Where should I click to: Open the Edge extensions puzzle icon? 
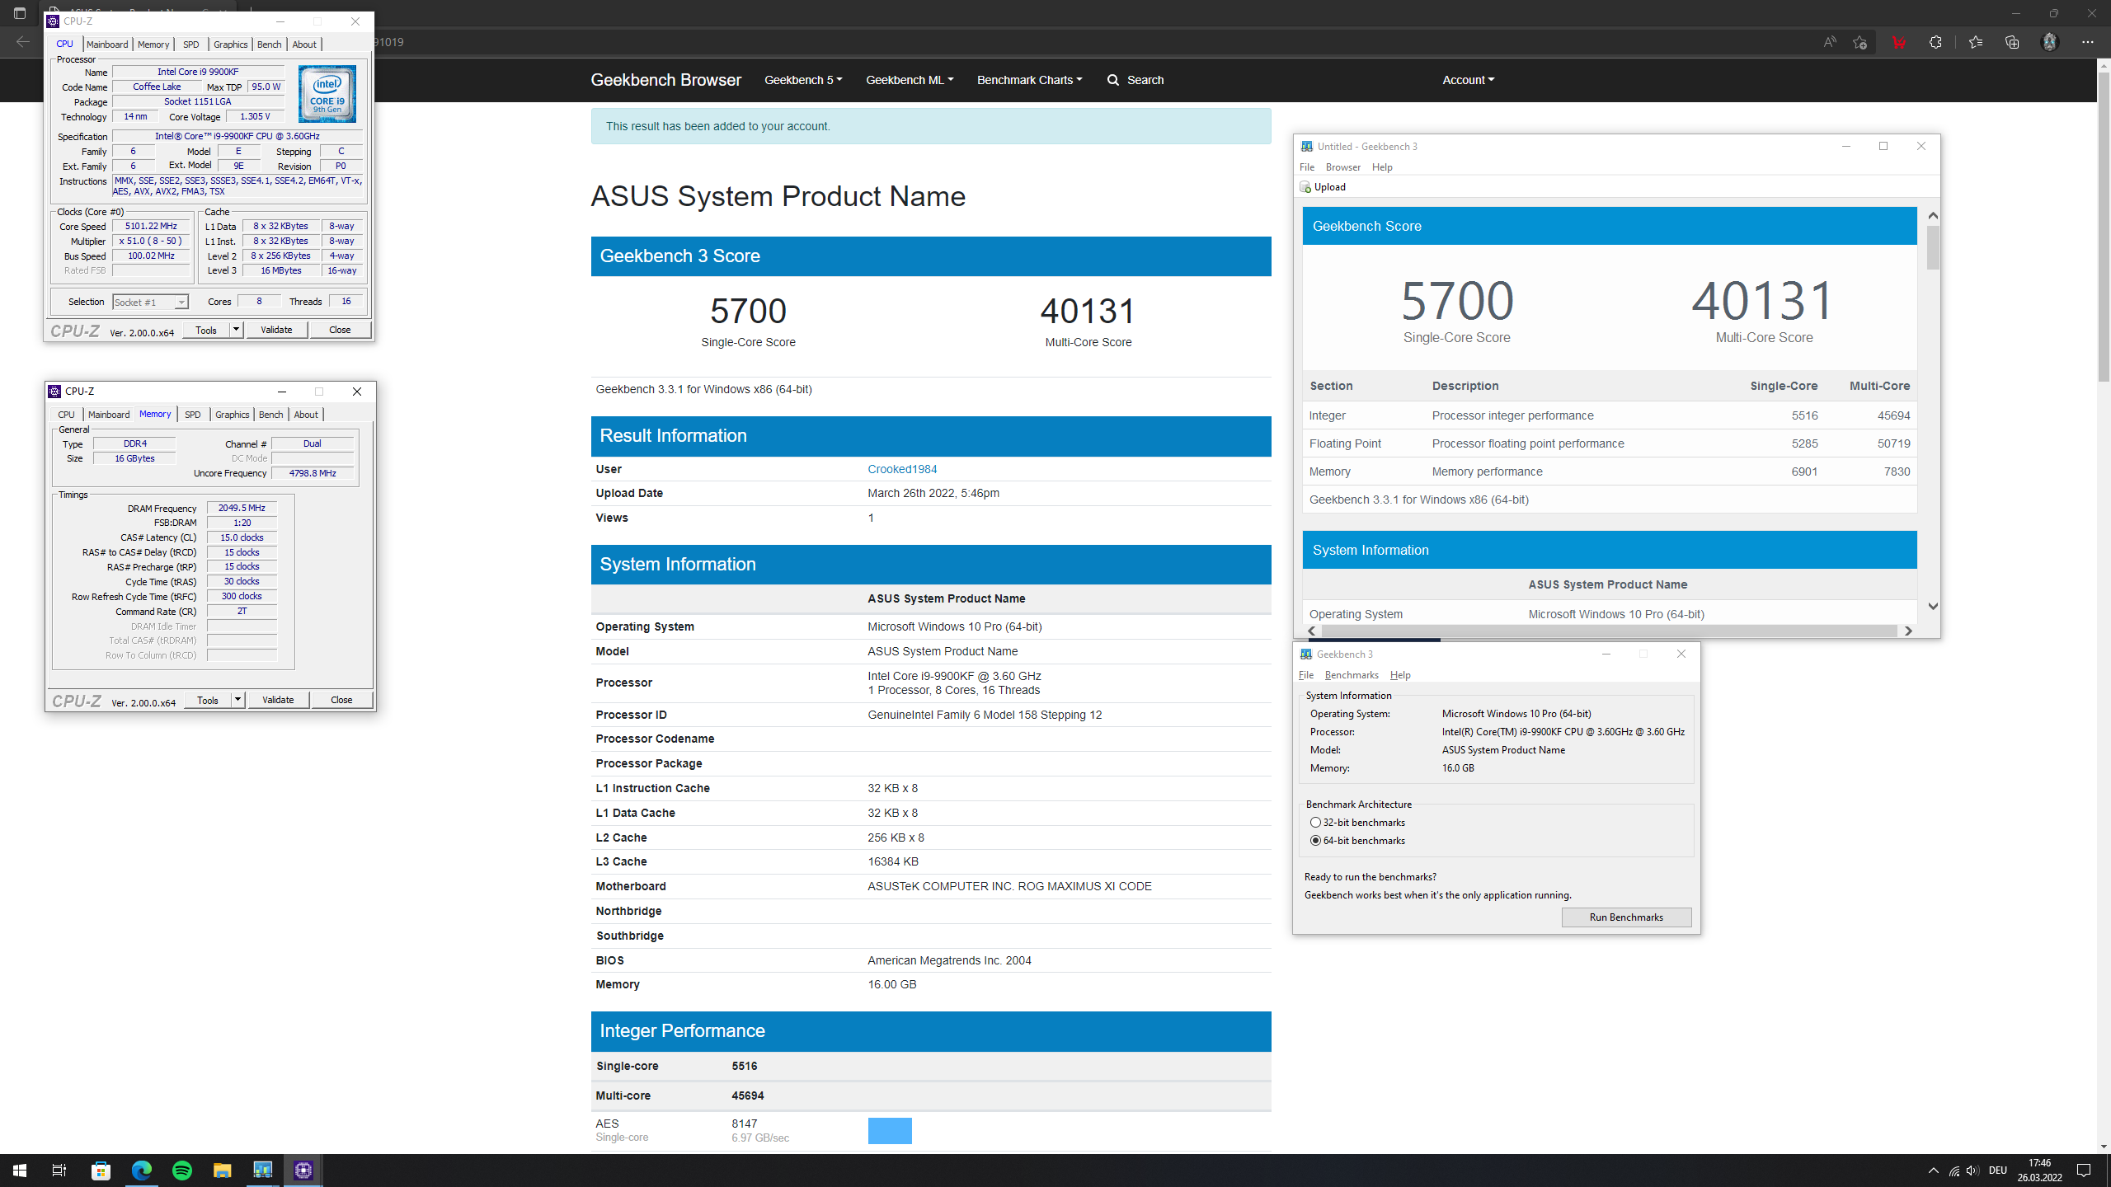[1935, 42]
